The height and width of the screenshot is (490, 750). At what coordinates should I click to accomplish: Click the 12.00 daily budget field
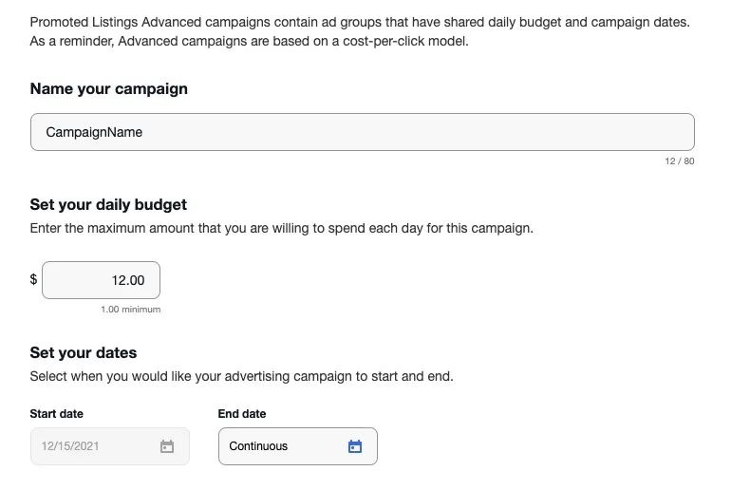pyautogui.click(x=102, y=280)
